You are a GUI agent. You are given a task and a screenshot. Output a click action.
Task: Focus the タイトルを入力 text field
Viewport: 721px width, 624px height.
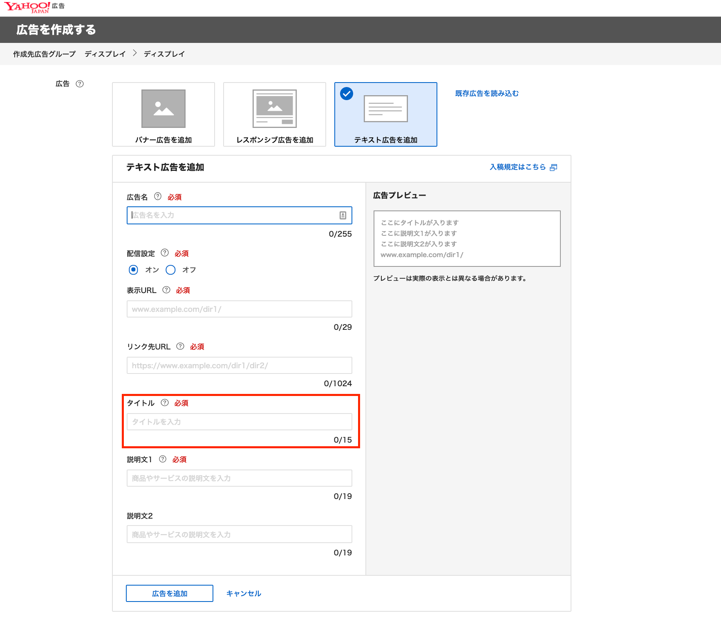click(240, 422)
